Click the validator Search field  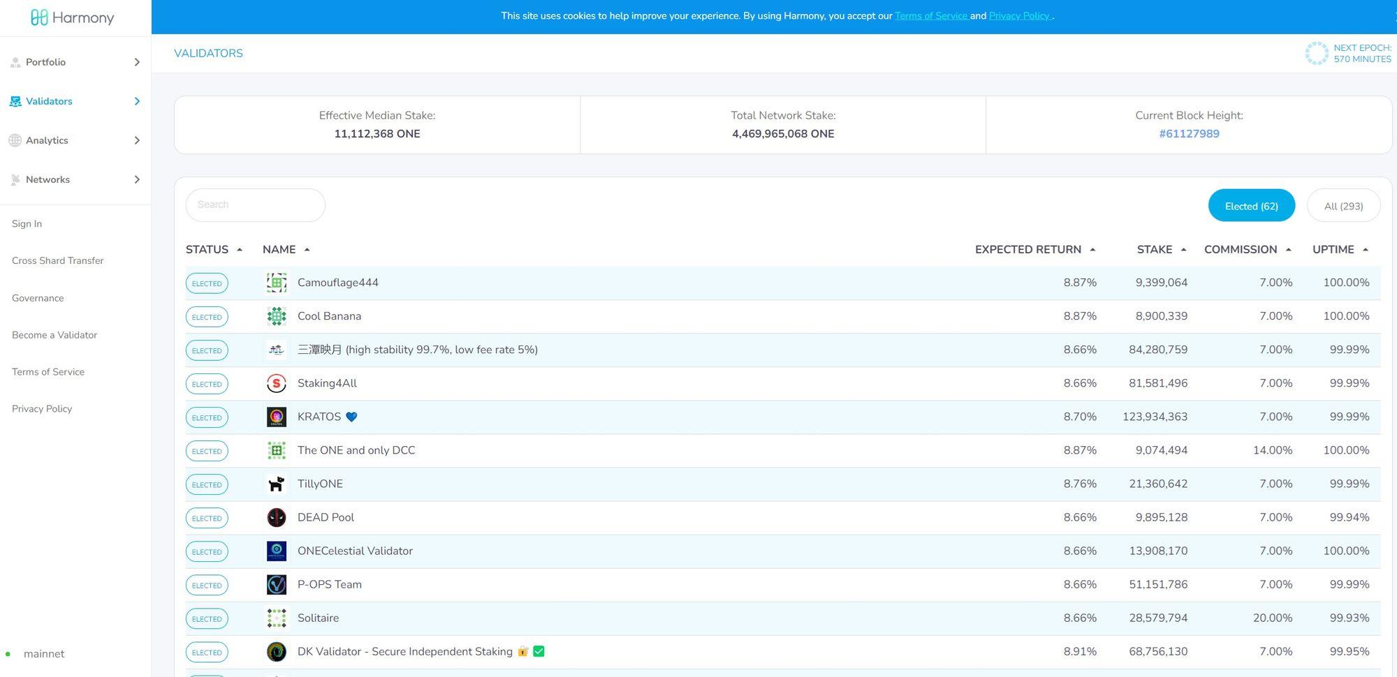[256, 205]
